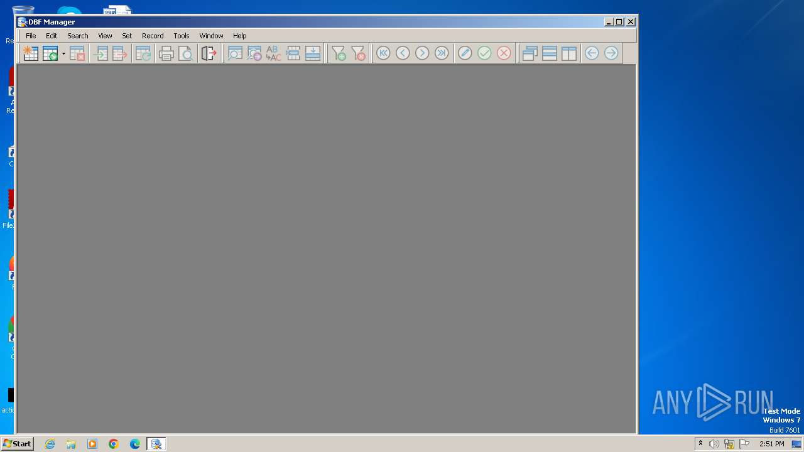The width and height of the screenshot is (804, 452).
Task: Open the View menu
Action: coord(105,36)
